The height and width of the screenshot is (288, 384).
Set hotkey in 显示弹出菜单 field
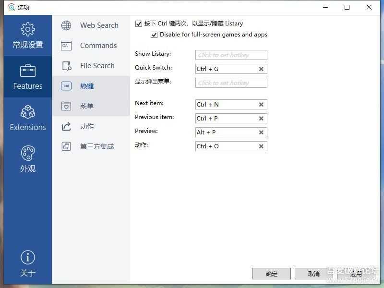(231, 83)
